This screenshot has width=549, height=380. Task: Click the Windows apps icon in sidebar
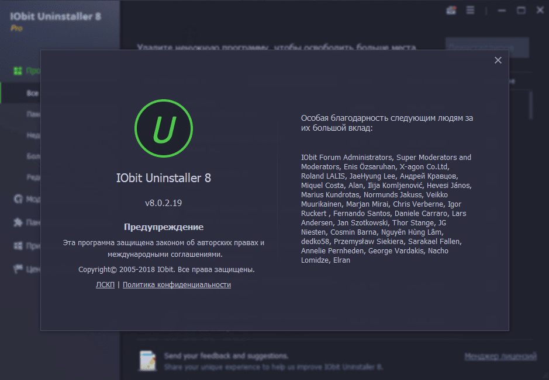click(18, 246)
